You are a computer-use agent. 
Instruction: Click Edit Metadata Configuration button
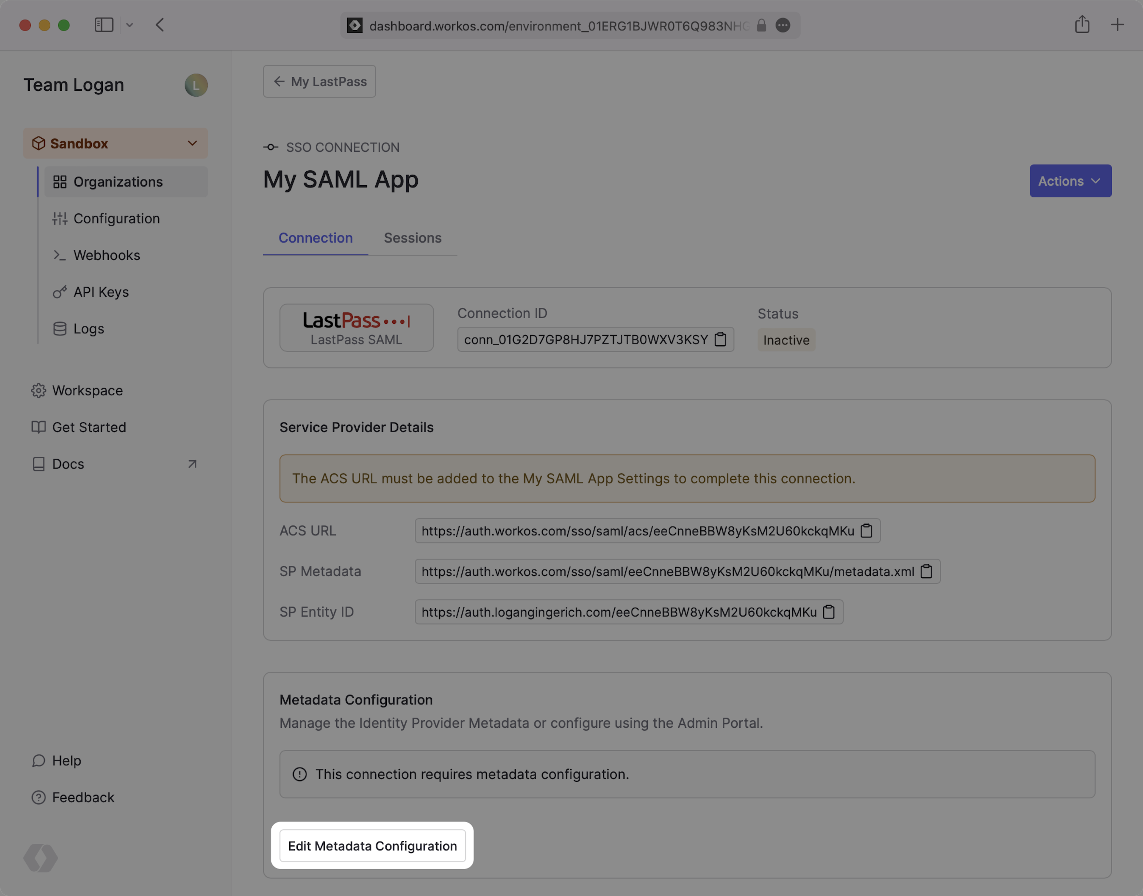[x=372, y=846]
